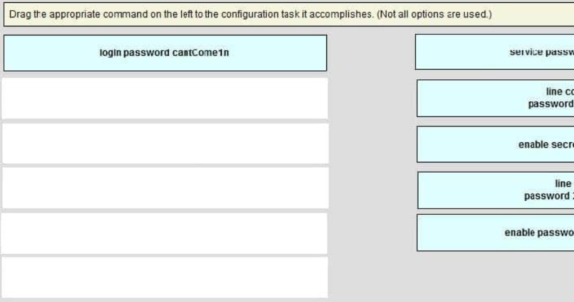Click the bottom empty white slot on left
Viewport: 574px width, 302px height.
(x=165, y=277)
